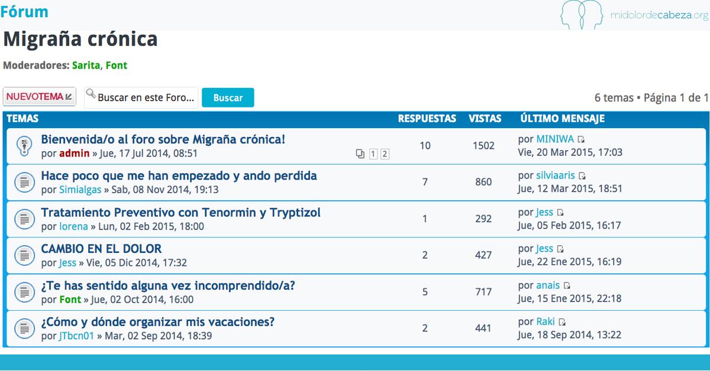View latest post icon next to Raki
Viewport: 710px width, 371px height.
pyautogui.click(x=562, y=323)
